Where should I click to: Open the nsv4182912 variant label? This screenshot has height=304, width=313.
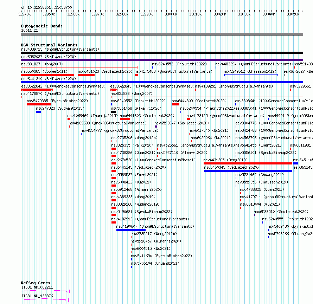[150, 219]
